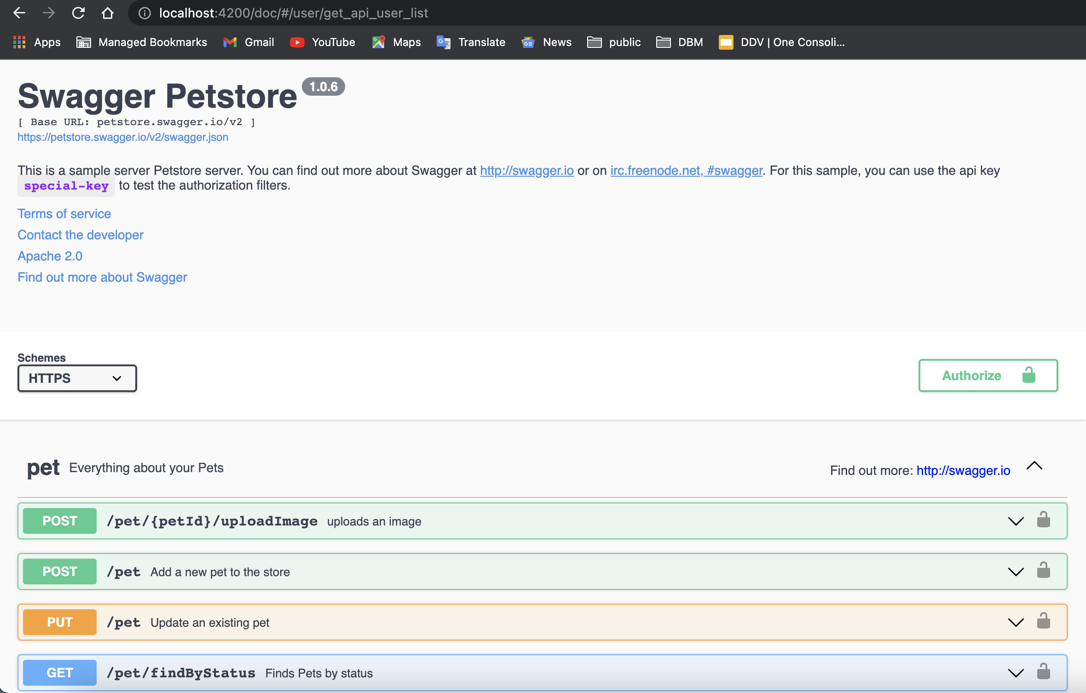Open the Gmail bookmark
Viewport: 1086px width, 693px height.
tap(249, 42)
